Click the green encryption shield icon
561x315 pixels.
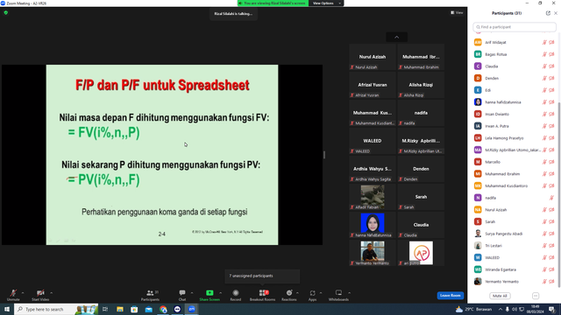6,12
